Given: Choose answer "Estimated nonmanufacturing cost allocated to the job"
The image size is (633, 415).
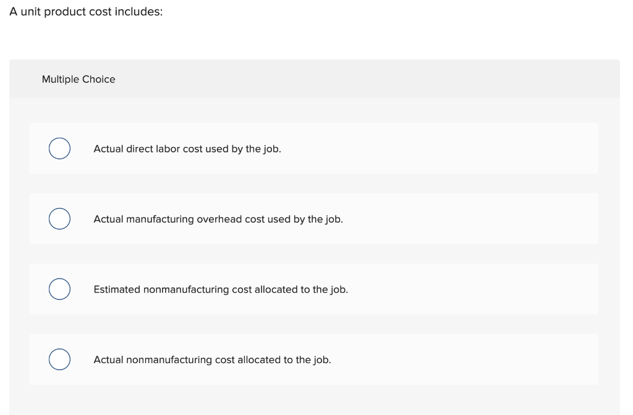Looking at the screenshot, I should [221, 289].
